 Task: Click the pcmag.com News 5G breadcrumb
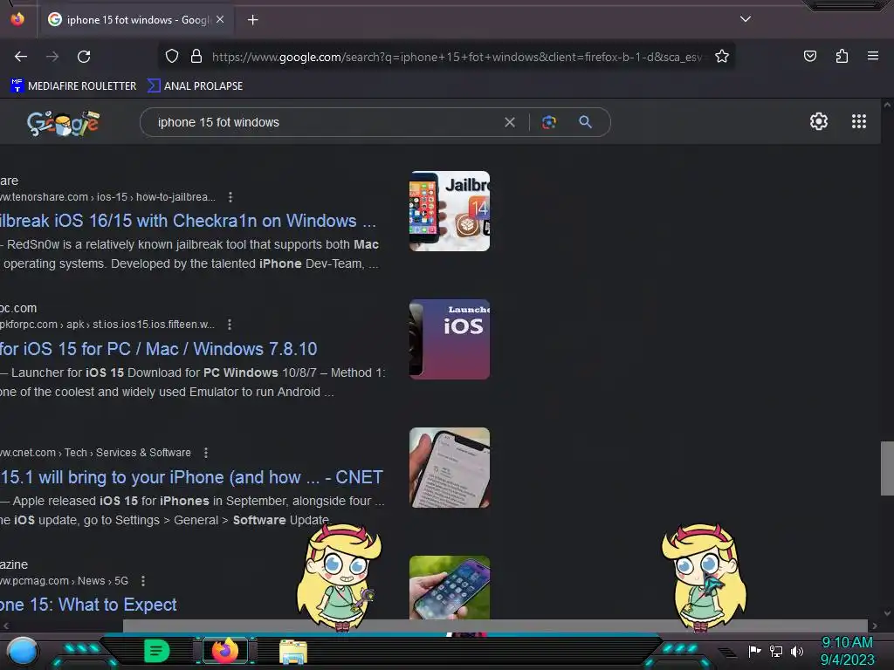[64, 581]
